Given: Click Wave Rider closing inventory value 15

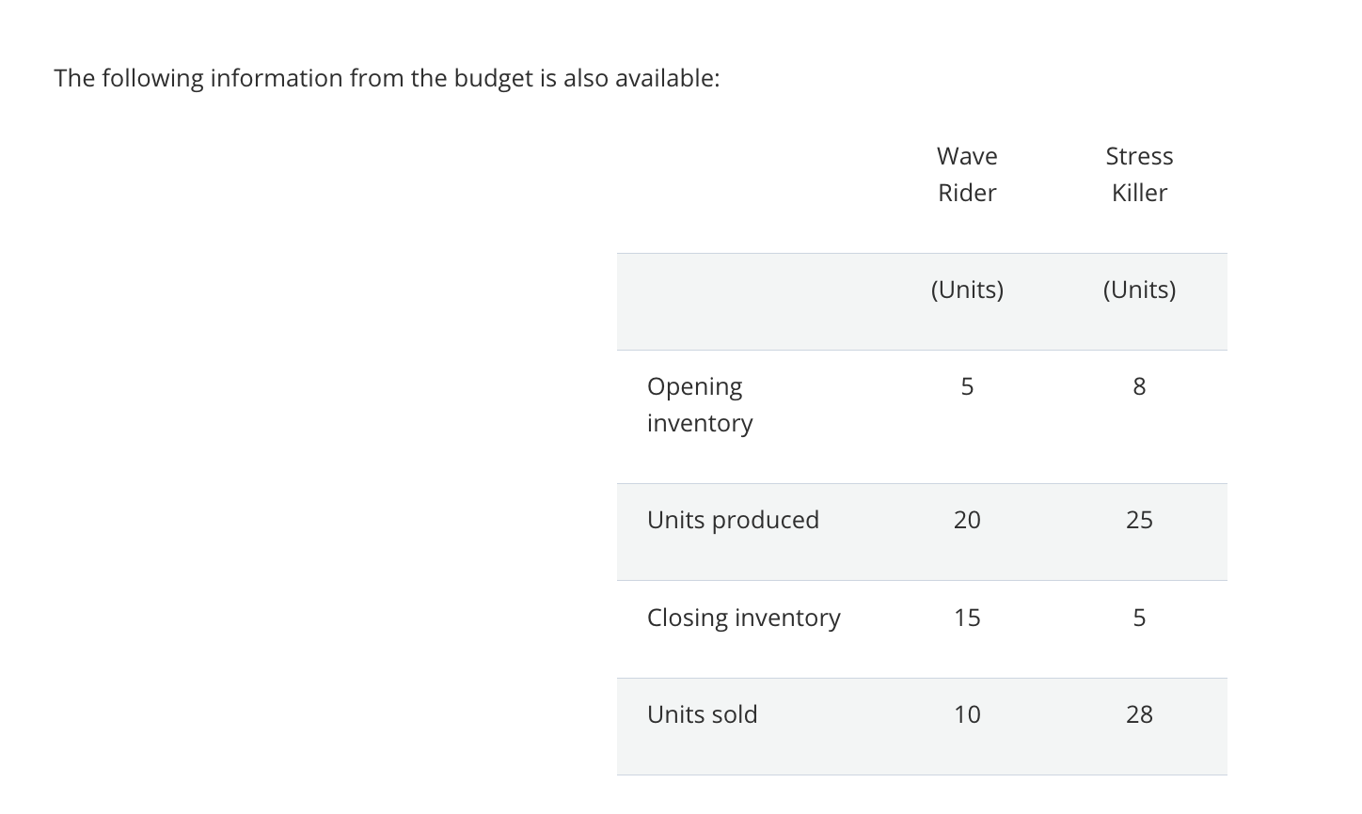Looking at the screenshot, I should (x=967, y=618).
